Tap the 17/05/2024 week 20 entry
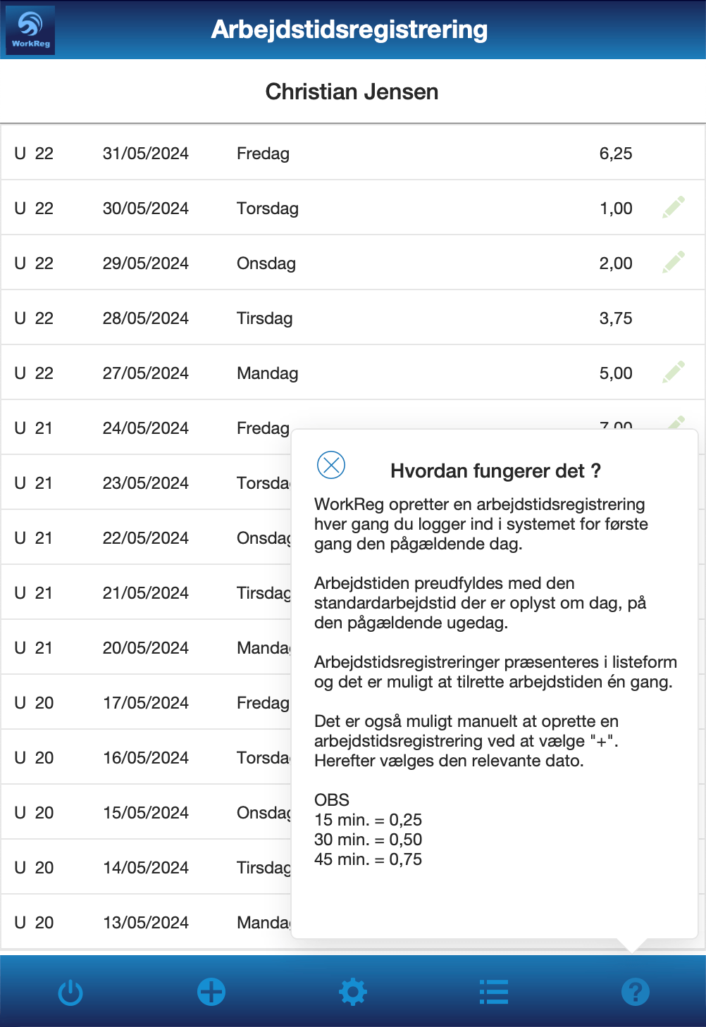Viewport: 706px width, 1027px height. pos(146,703)
